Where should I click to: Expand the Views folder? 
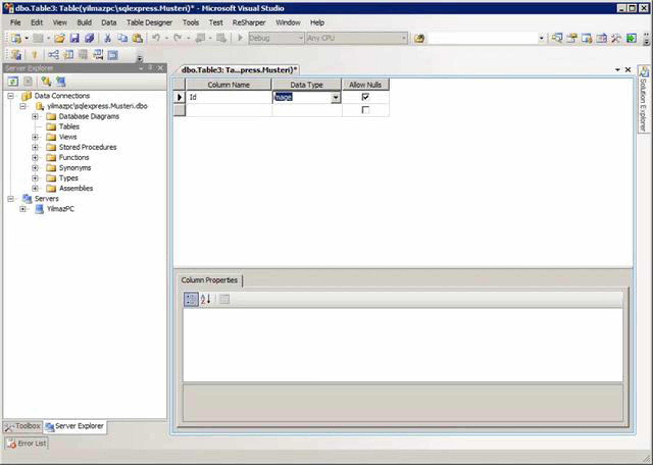35,137
